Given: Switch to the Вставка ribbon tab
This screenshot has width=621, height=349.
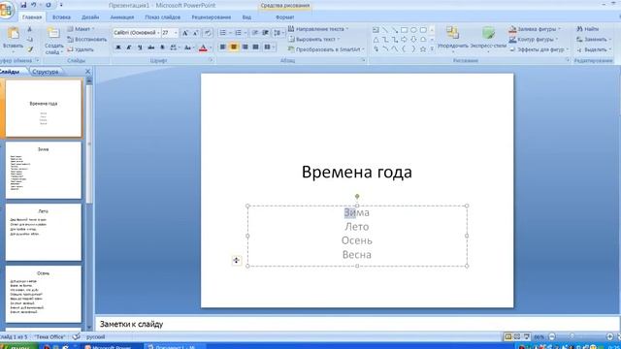Looking at the screenshot, I should pos(61,17).
